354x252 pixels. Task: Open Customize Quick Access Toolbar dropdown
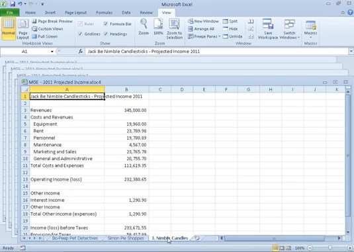point(42,4)
